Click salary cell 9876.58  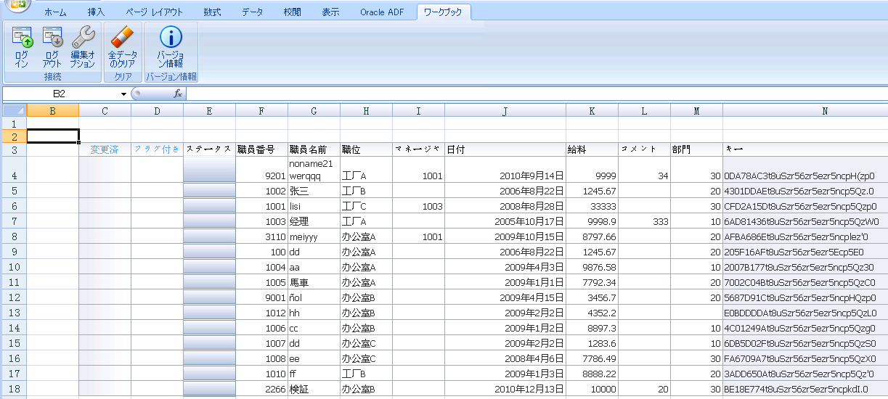pos(592,267)
